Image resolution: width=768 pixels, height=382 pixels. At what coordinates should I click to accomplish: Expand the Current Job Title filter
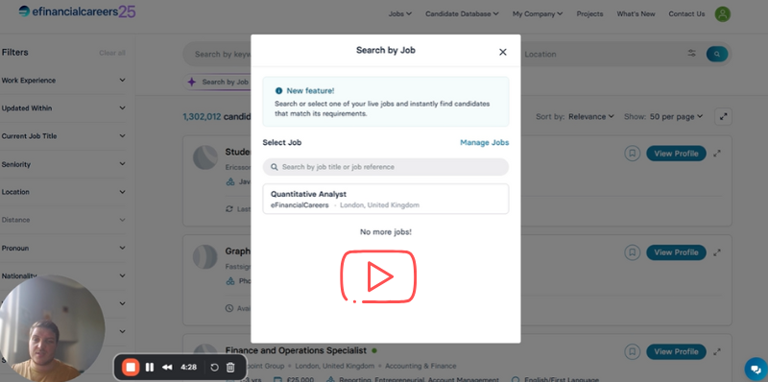pyautogui.click(x=63, y=136)
